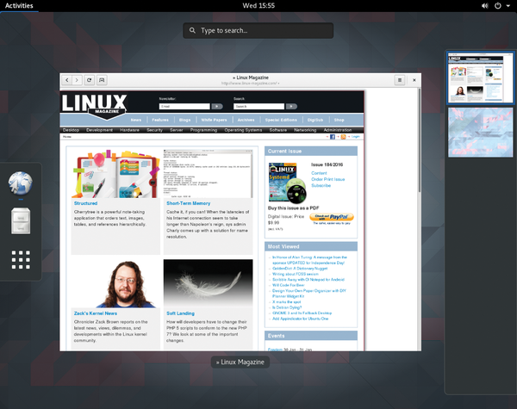The width and height of the screenshot is (517, 409).
Task: Open the Features nav tab
Action: point(160,120)
